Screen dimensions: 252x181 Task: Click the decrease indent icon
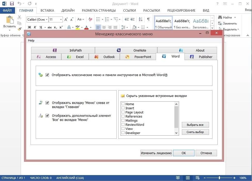tap(127, 19)
